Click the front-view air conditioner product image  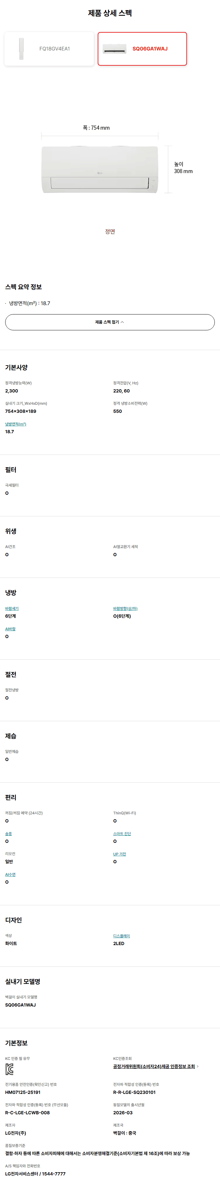[x=100, y=169]
